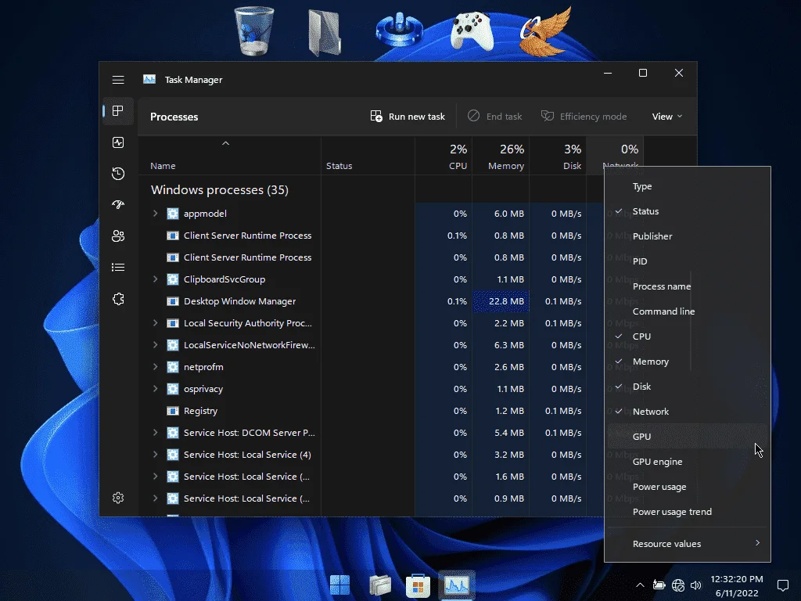This screenshot has height=601, width=801.
Task: Open the Resource values submenu
Action: (x=687, y=544)
